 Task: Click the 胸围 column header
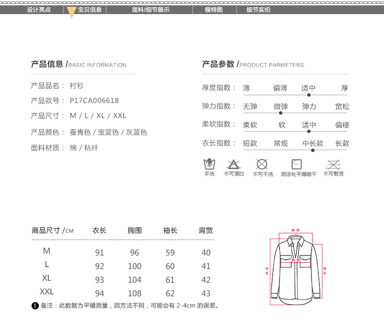tap(135, 230)
